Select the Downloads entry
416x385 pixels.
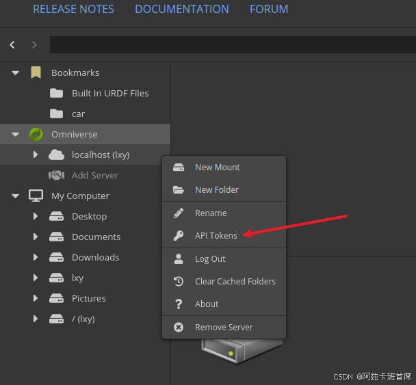click(96, 257)
